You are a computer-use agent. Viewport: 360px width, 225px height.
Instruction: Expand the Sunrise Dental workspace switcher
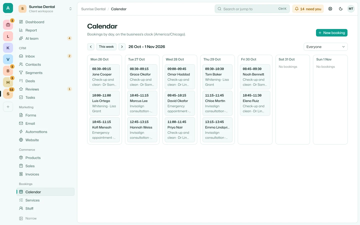[45, 9]
